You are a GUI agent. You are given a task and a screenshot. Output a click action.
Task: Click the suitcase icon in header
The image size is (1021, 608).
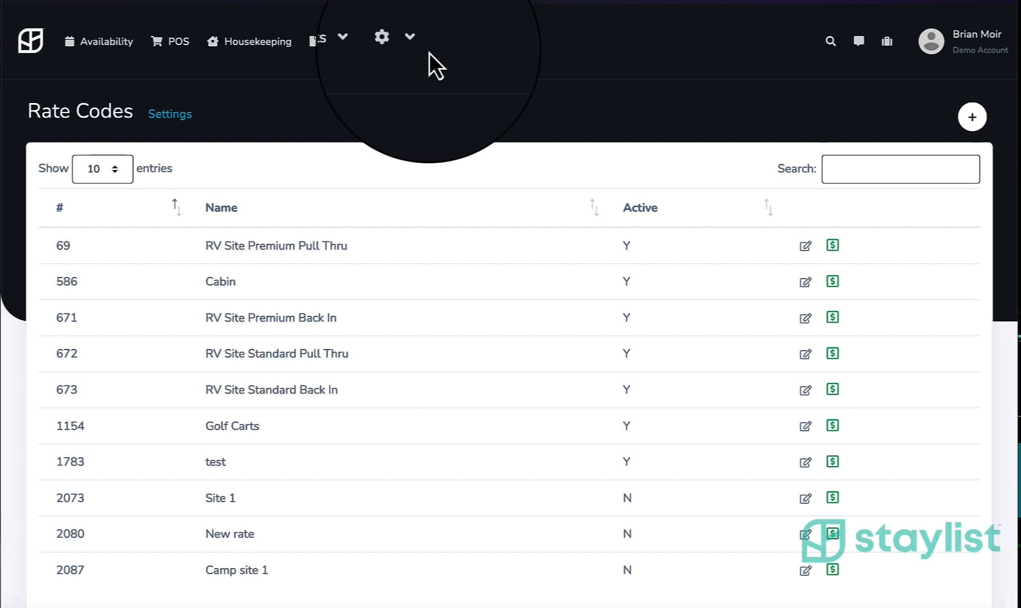[x=887, y=41]
